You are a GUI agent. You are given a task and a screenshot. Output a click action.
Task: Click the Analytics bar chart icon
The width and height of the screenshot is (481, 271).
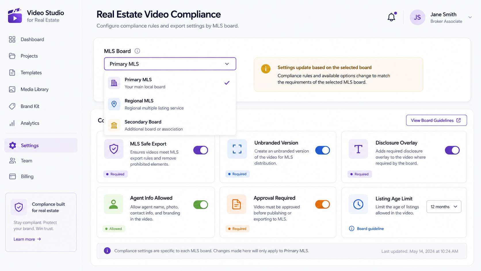(12, 123)
